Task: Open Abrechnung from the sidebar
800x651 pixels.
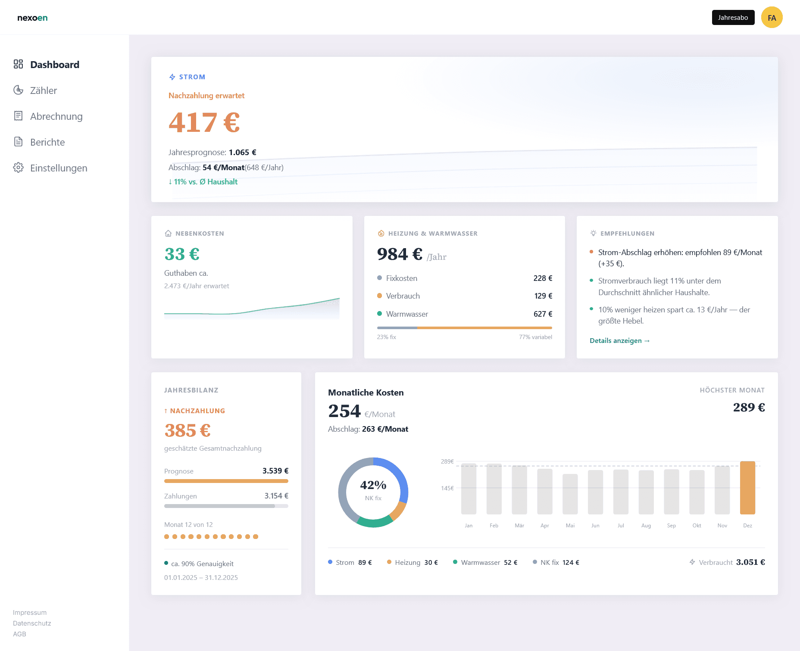Action: coord(56,116)
